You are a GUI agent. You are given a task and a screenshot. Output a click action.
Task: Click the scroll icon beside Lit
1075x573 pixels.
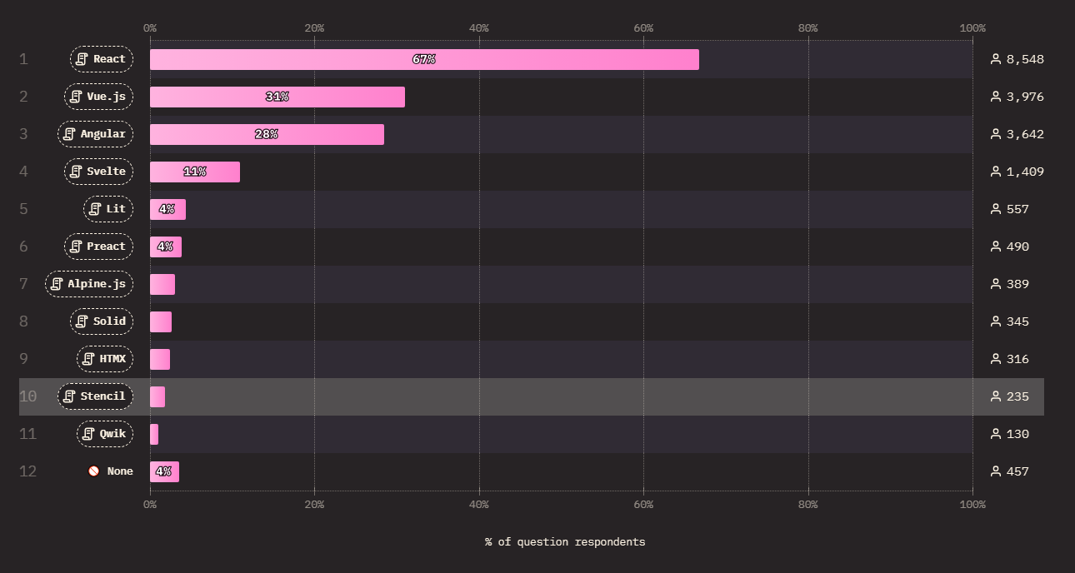coord(95,209)
